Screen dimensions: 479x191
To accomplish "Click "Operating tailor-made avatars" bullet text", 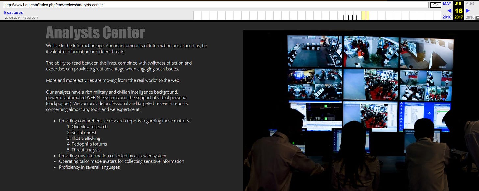I will click(x=121, y=161).
